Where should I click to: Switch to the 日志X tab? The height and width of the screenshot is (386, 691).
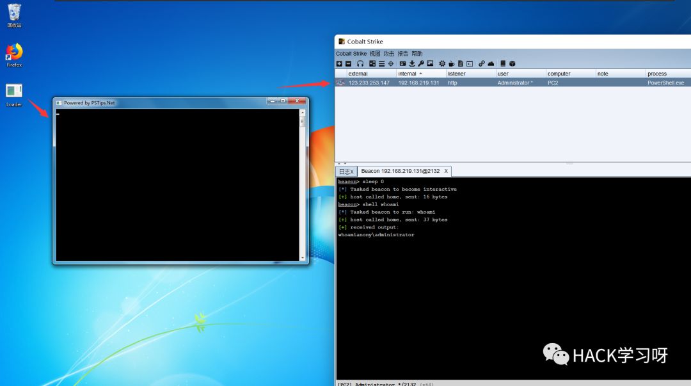(346, 171)
